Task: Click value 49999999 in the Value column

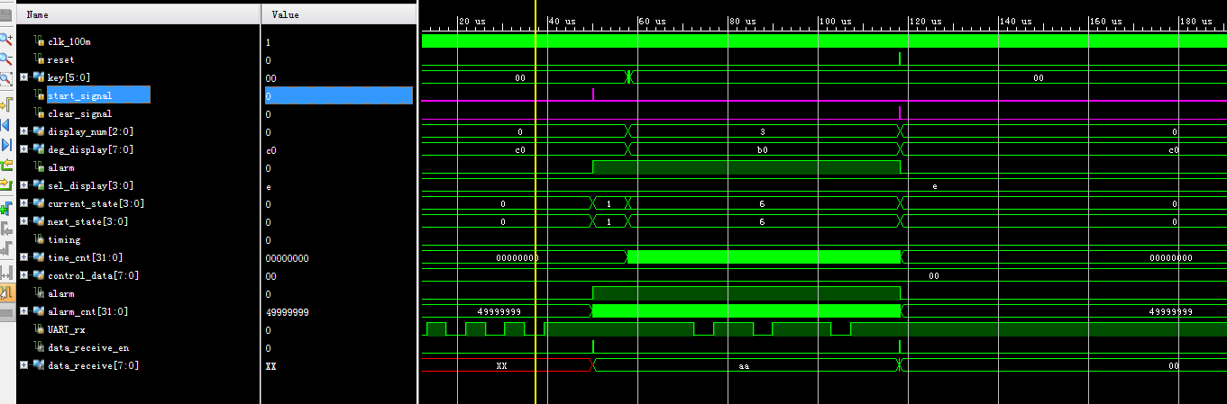Action: point(287,312)
